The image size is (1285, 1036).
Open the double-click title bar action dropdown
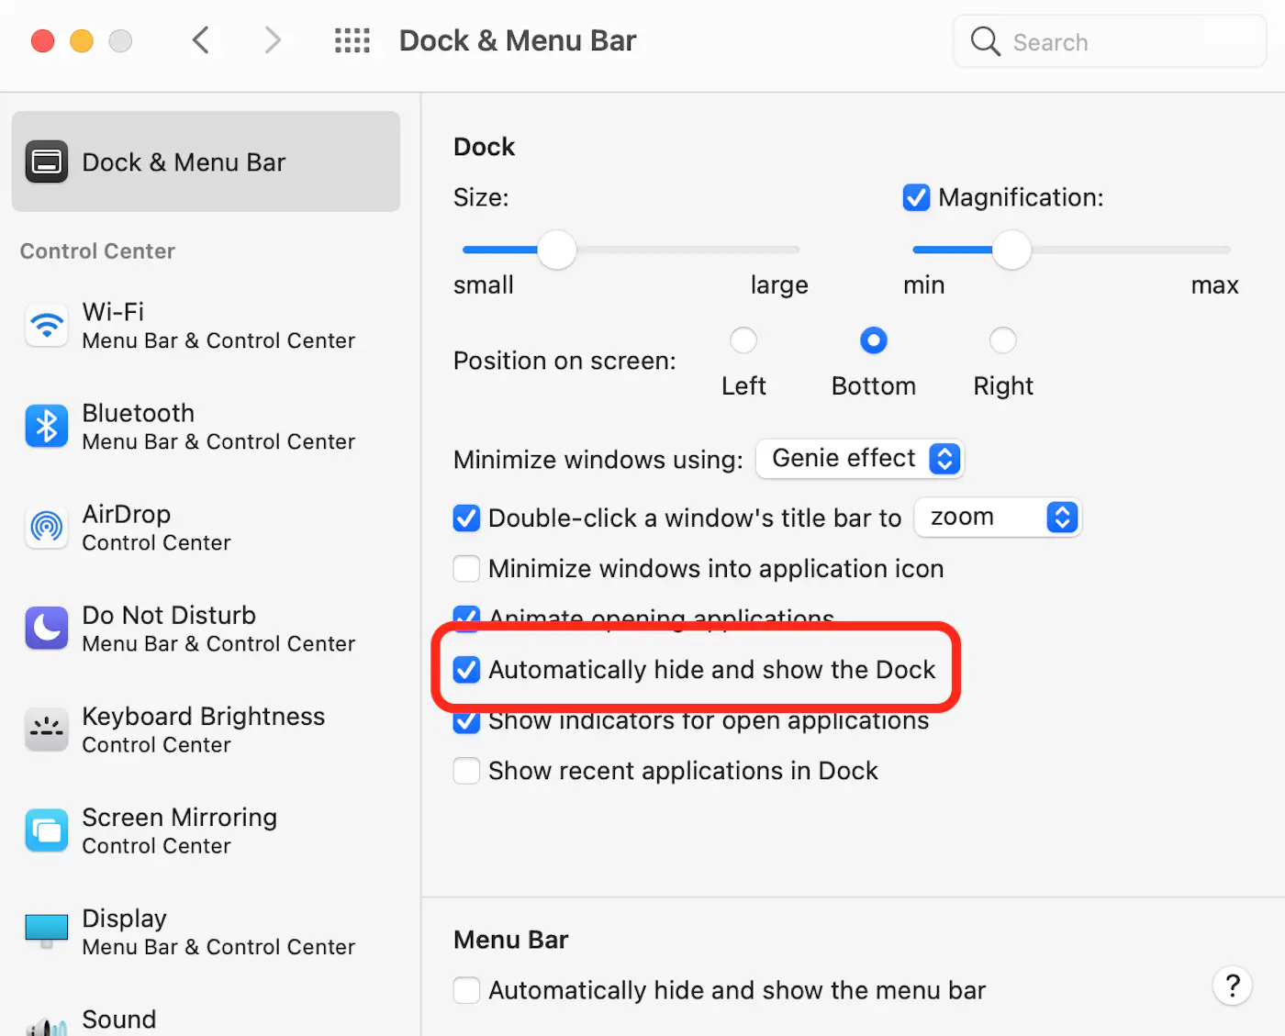click(998, 518)
